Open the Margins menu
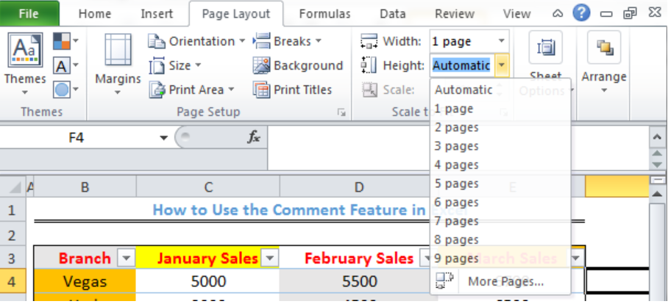The height and width of the screenshot is (304, 668). click(118, 65)
